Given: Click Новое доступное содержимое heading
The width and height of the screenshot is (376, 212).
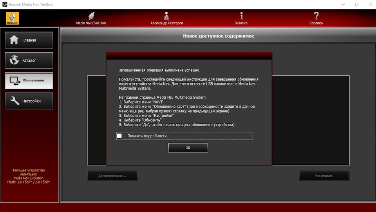Looking at the screenshot, I should (219, 36).
